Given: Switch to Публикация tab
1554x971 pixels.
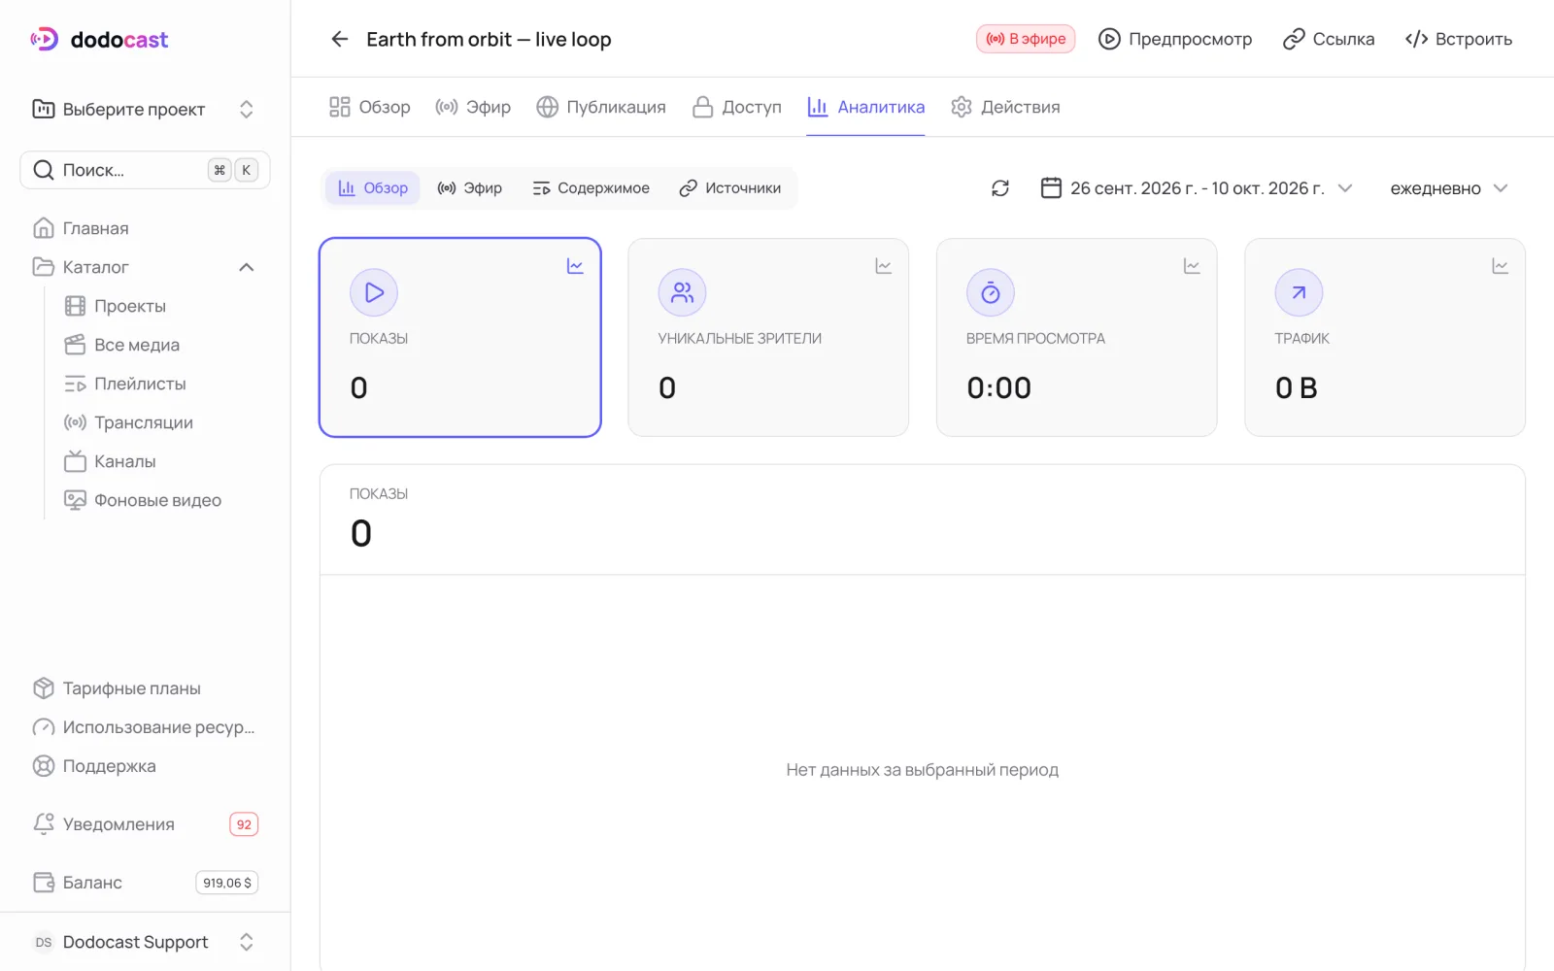Looking at the screenshot, I should point(601,107).
